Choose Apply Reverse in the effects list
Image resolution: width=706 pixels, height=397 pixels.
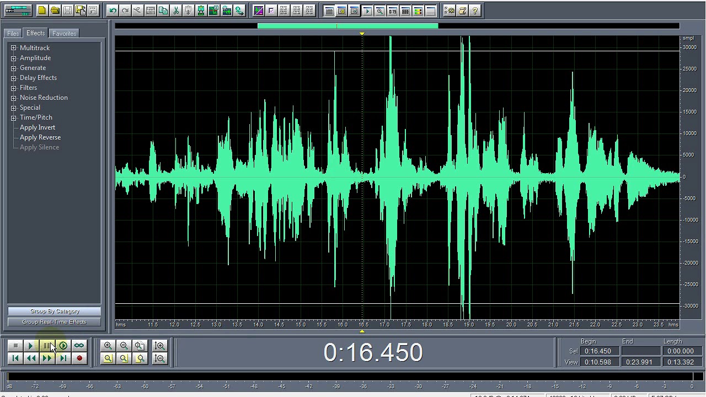point(40,137)
